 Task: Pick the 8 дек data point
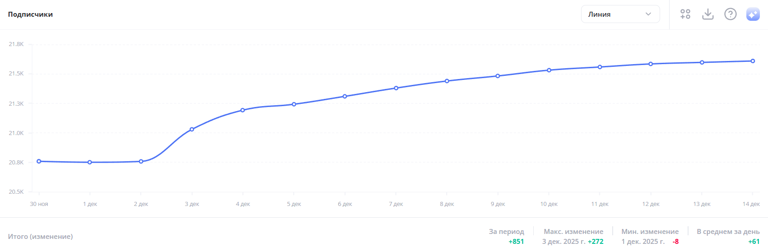point(447,81)
